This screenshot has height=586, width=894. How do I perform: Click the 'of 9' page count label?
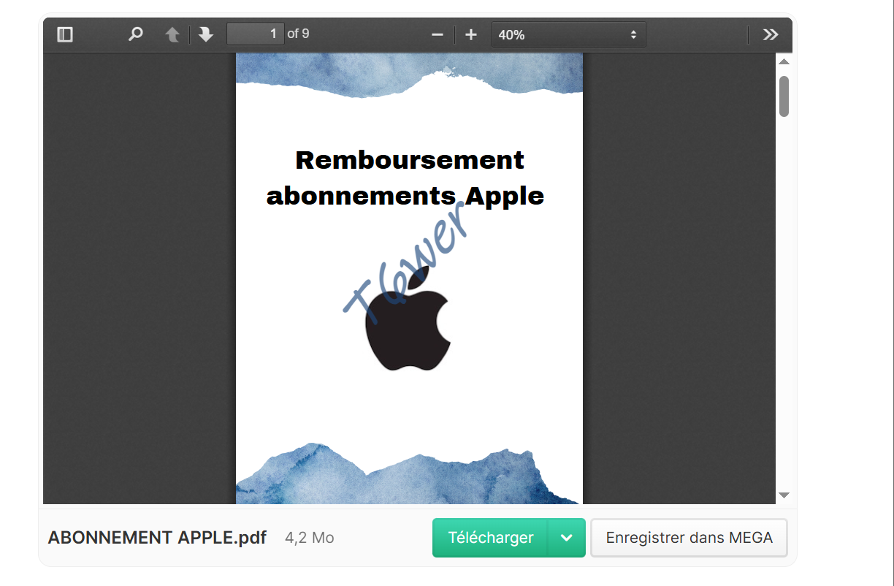[x=298, y=34]
